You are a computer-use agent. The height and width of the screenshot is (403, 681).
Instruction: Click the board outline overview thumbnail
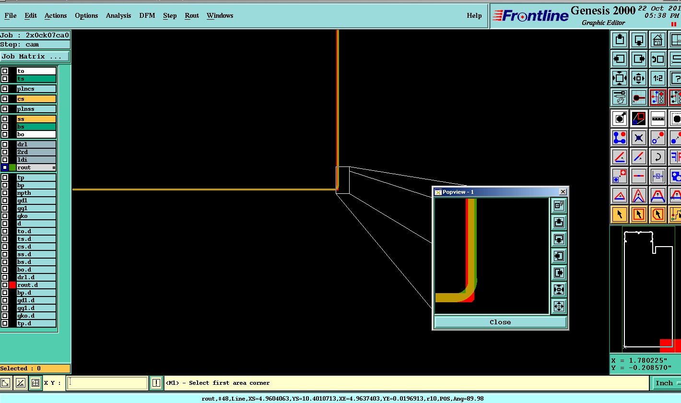coord(645,290)
